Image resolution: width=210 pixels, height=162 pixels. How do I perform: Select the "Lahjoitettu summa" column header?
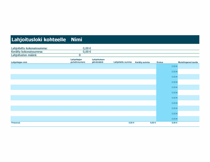[123, 62]
